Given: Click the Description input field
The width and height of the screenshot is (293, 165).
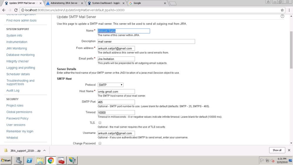Looking at the screenshot, I should (146, 41).
